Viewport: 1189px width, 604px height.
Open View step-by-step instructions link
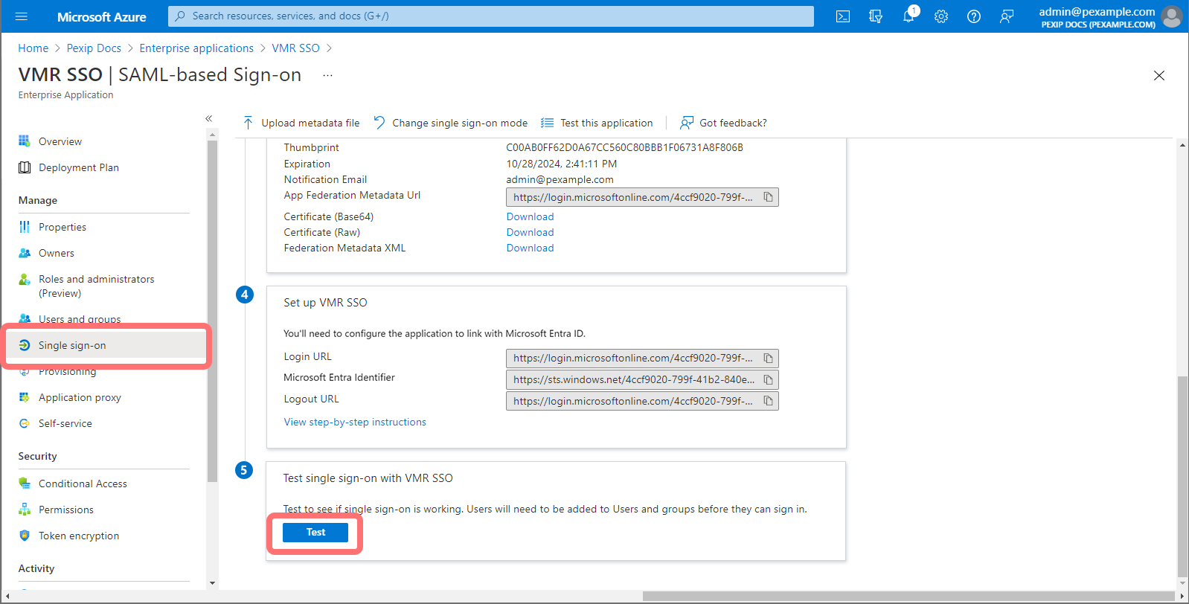[x=355, y=422]
